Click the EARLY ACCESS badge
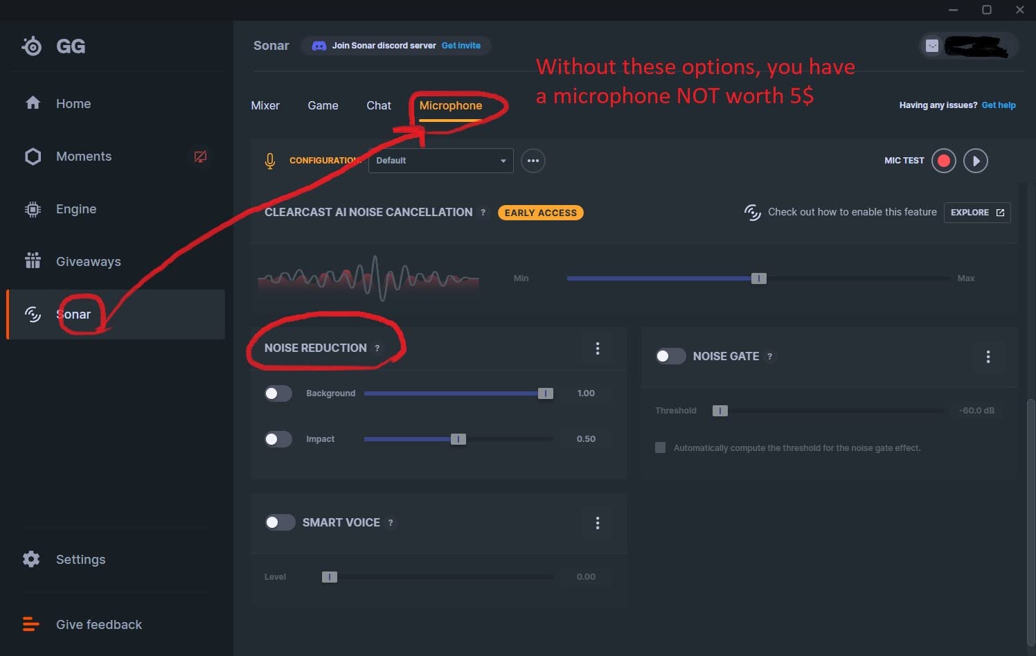The image size is (1036, 656). 541,213
